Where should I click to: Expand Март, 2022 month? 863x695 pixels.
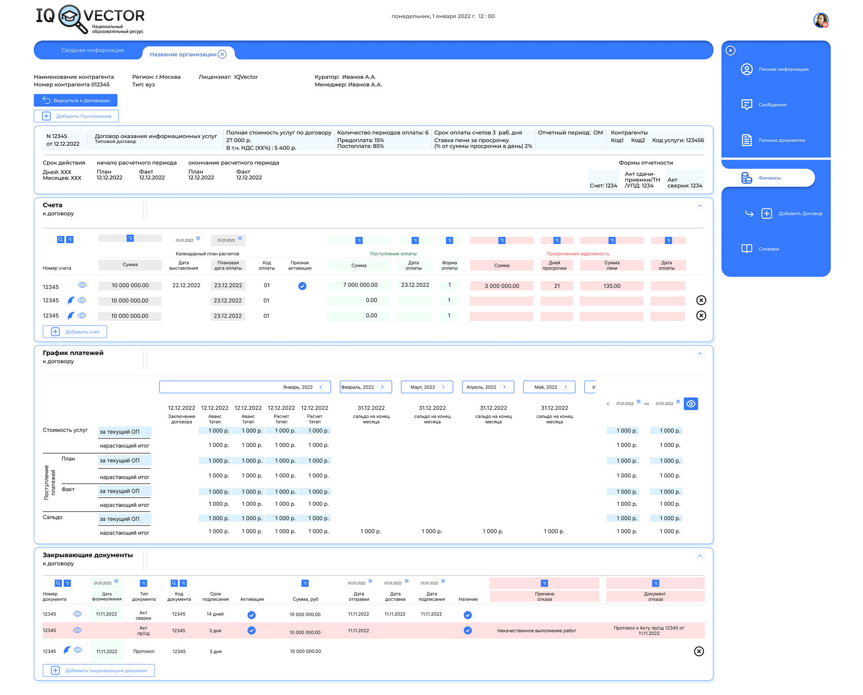(x=443, y=387)
